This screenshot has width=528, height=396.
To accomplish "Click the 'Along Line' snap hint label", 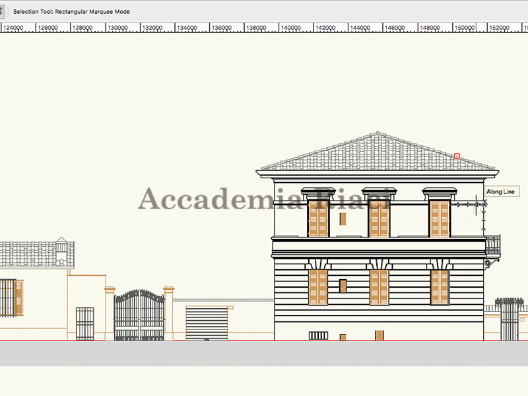I will (501, 191).
